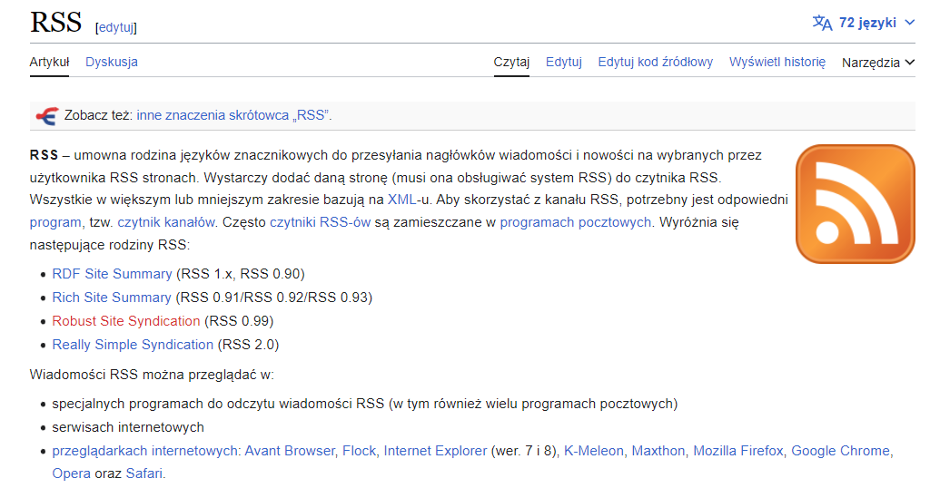
Task: Open Wyświetl historię tab
Action: pyautogui.click(x=777, y=62)
